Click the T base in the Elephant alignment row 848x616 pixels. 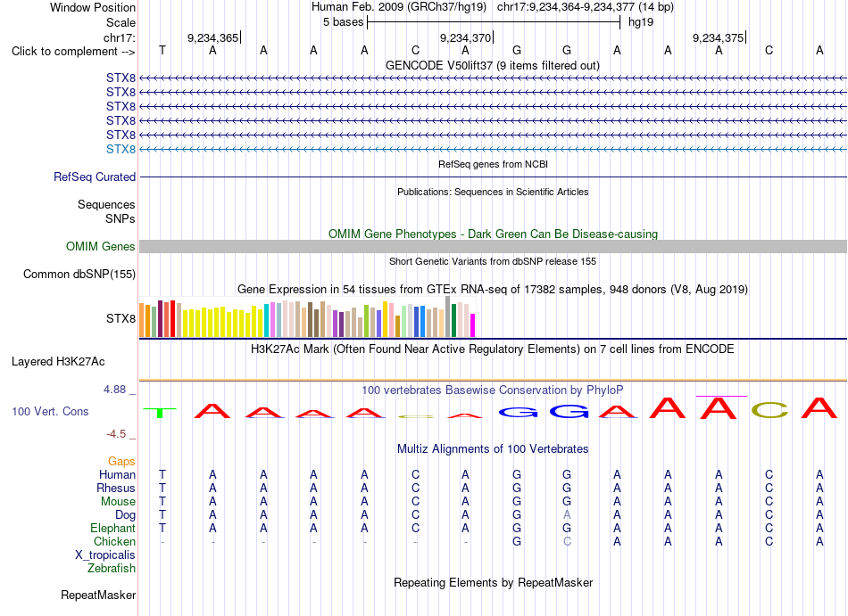(x=162, y=528)
